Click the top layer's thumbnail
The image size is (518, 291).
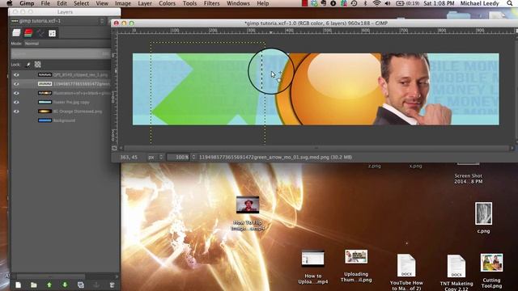click(45, 75)
